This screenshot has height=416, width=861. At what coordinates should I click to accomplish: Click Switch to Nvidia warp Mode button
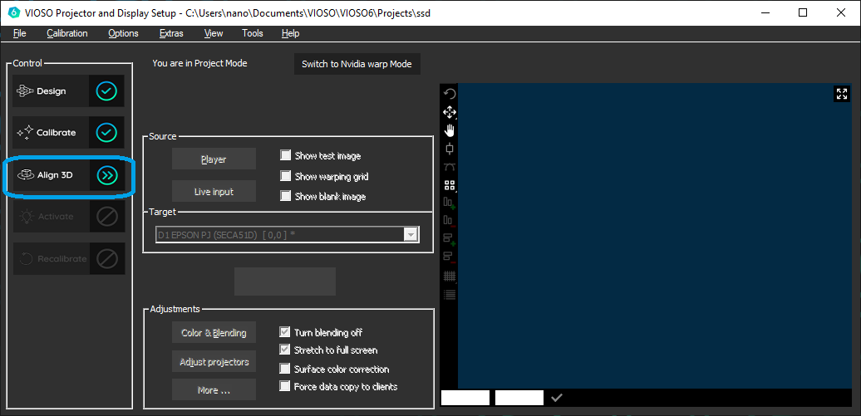357,64
